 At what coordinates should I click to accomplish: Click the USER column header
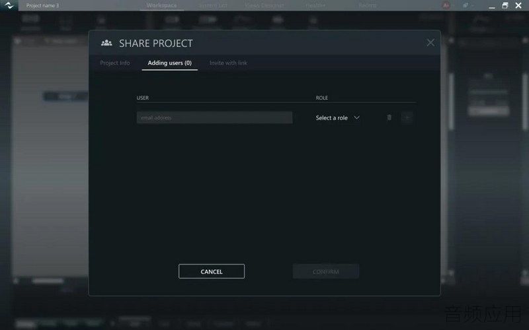pos(143,98)
